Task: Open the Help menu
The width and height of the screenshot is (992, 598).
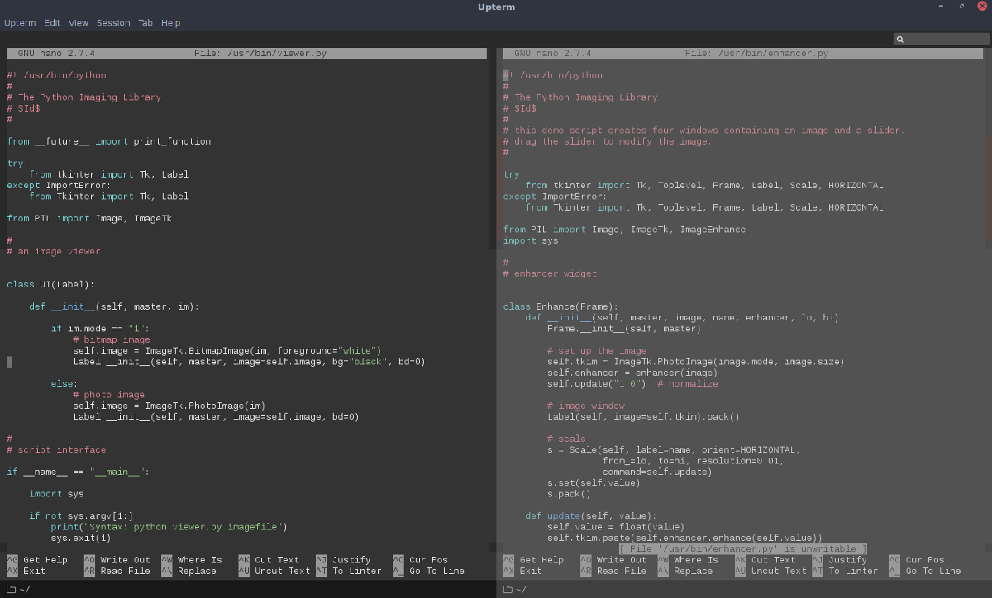Action: coord(170,22)
